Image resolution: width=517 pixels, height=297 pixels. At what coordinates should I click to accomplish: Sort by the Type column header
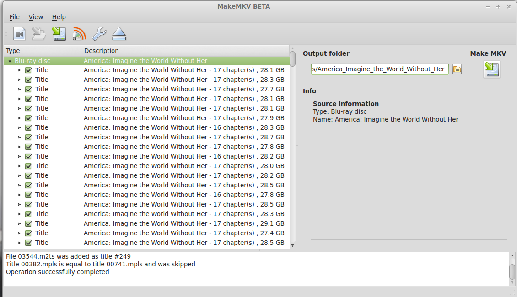pyautogui.click(x=43, y=51)
